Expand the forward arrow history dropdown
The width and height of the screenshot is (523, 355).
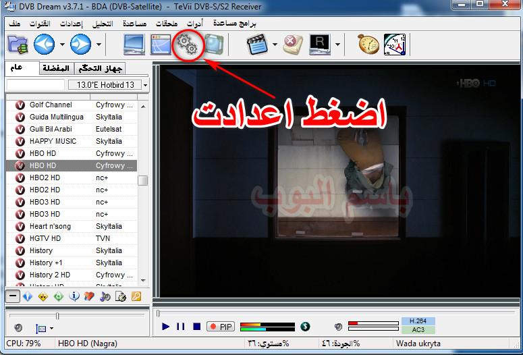click(x=99, y=45)
